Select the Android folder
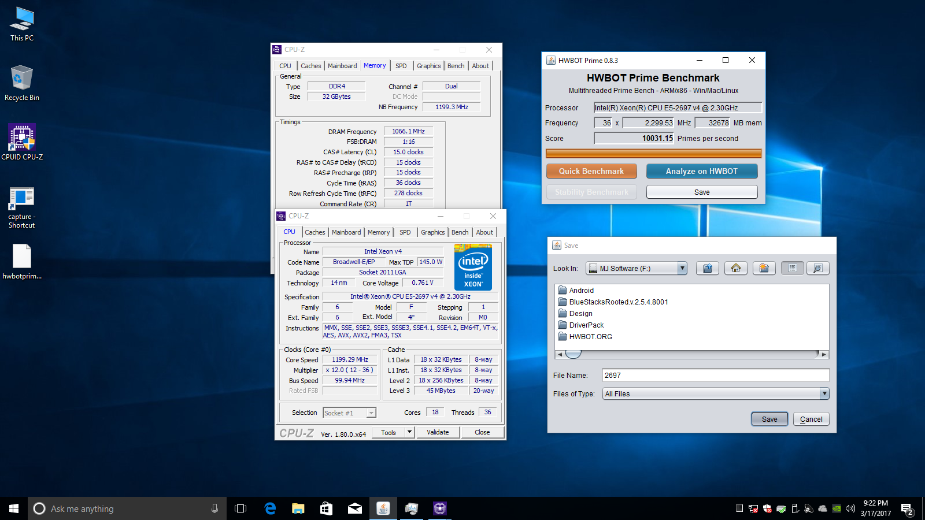Screen dimensions: 925x520 point(576,291)
